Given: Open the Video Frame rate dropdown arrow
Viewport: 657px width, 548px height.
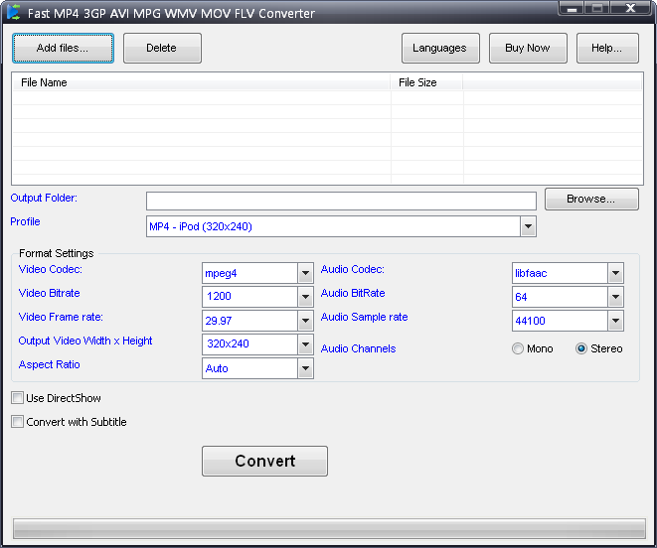Looking at the screenshot, I should 305,321.
